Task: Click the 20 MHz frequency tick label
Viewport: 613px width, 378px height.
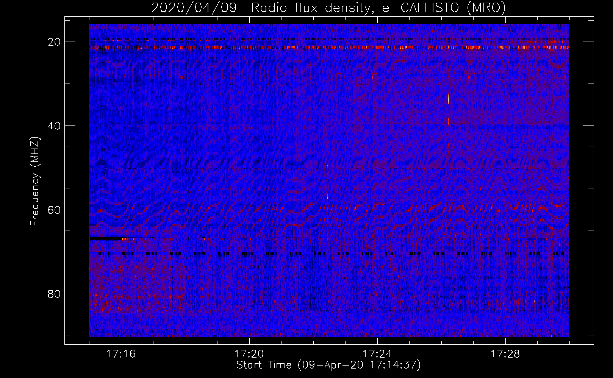Action: coord(55,42)
